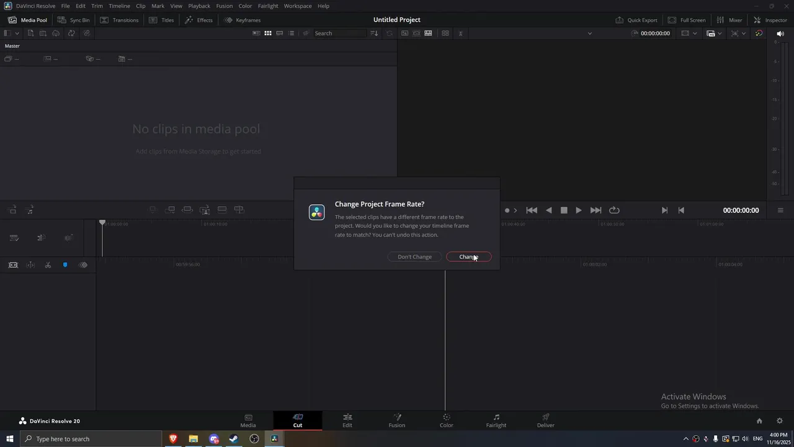
Task: Open the Timeline menu
Action: [x=119, y=6]
